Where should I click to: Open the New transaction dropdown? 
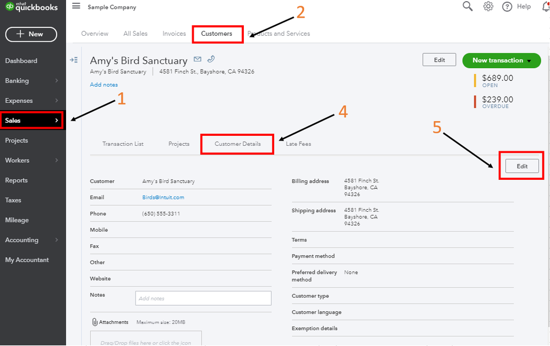[x=502, y=61]
